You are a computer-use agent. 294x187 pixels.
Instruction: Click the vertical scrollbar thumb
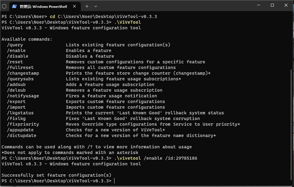coord(291,125)
